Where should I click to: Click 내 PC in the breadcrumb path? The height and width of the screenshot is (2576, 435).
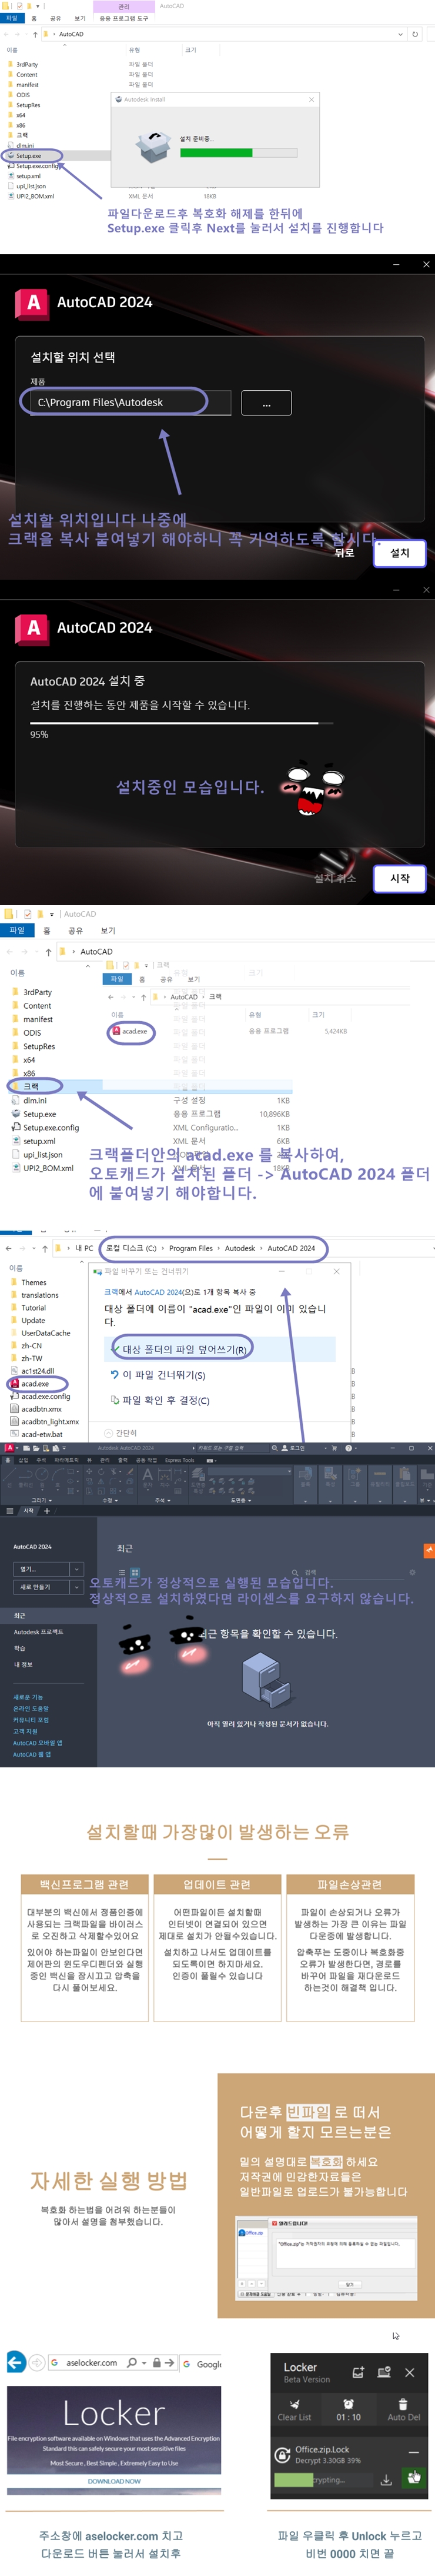(84, 1248)
